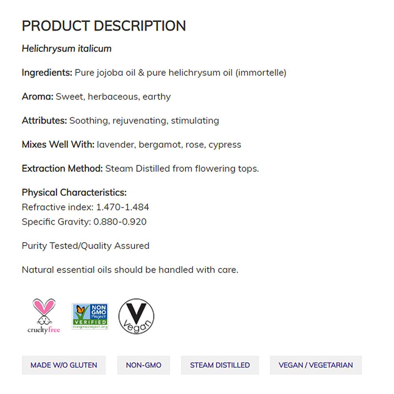Click the Mixes Well With label
Image resolution: width=394 pixels, height=394 pixels.
click(x=58, y=145)
